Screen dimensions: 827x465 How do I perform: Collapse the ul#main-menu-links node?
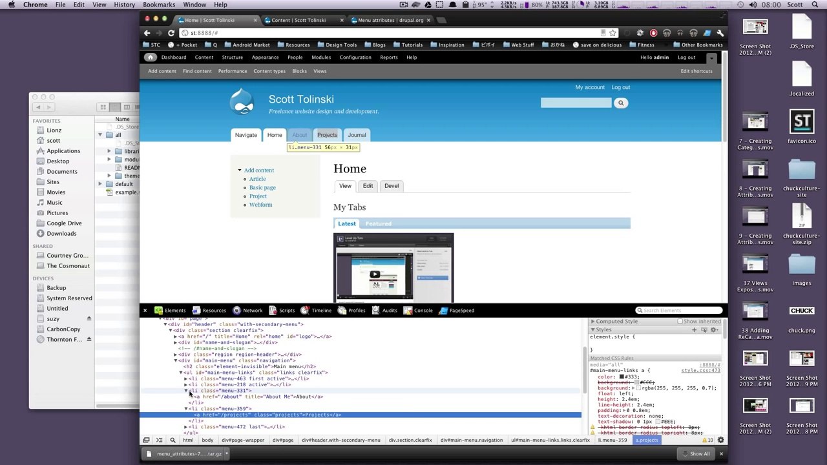[x=181, y=373]
